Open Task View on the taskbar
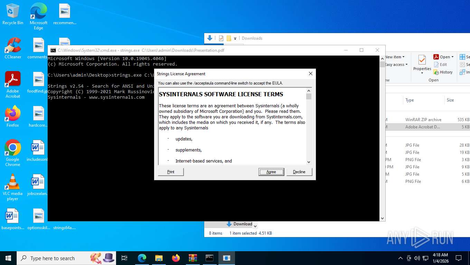The image size is (470, 265). tap(124, 258)
